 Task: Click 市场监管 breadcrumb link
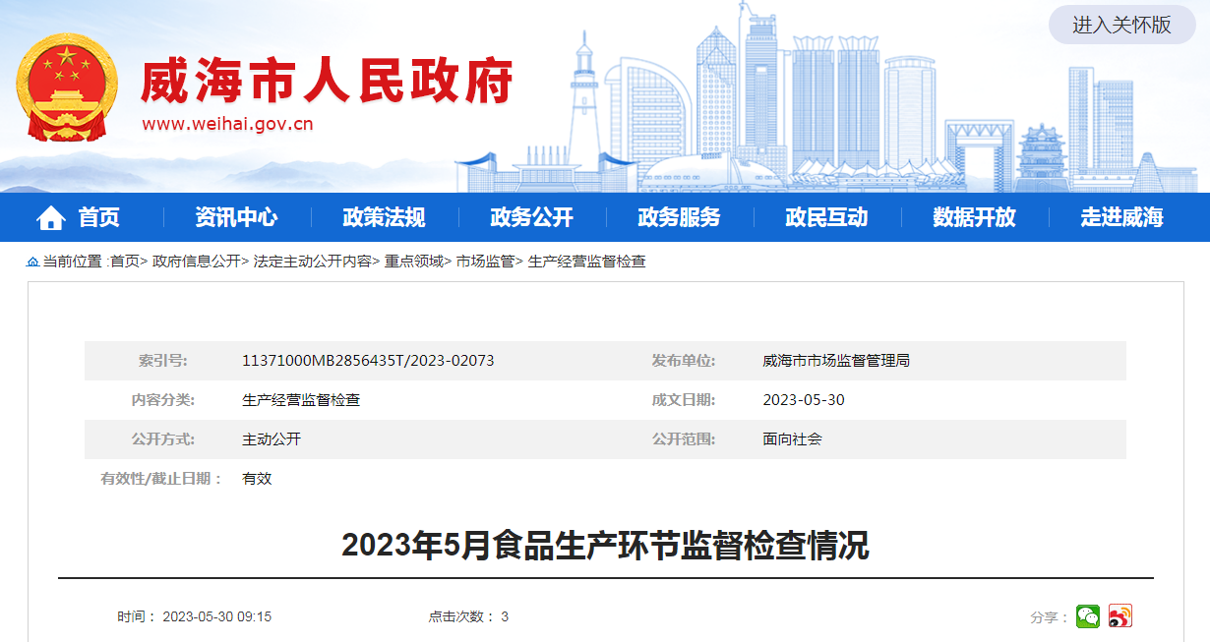click(485, 262)
